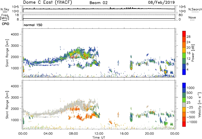Click the 'N.Sky' legend label
202x139 pixels.
(x=5, y=9)
